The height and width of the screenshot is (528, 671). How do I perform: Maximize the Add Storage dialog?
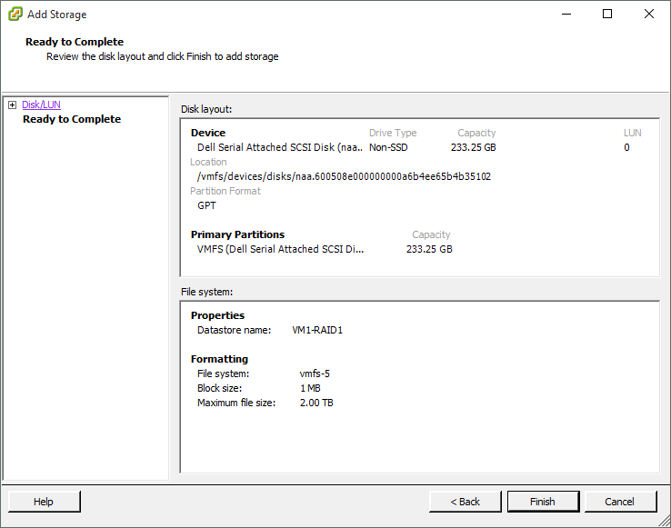(607, 15)
